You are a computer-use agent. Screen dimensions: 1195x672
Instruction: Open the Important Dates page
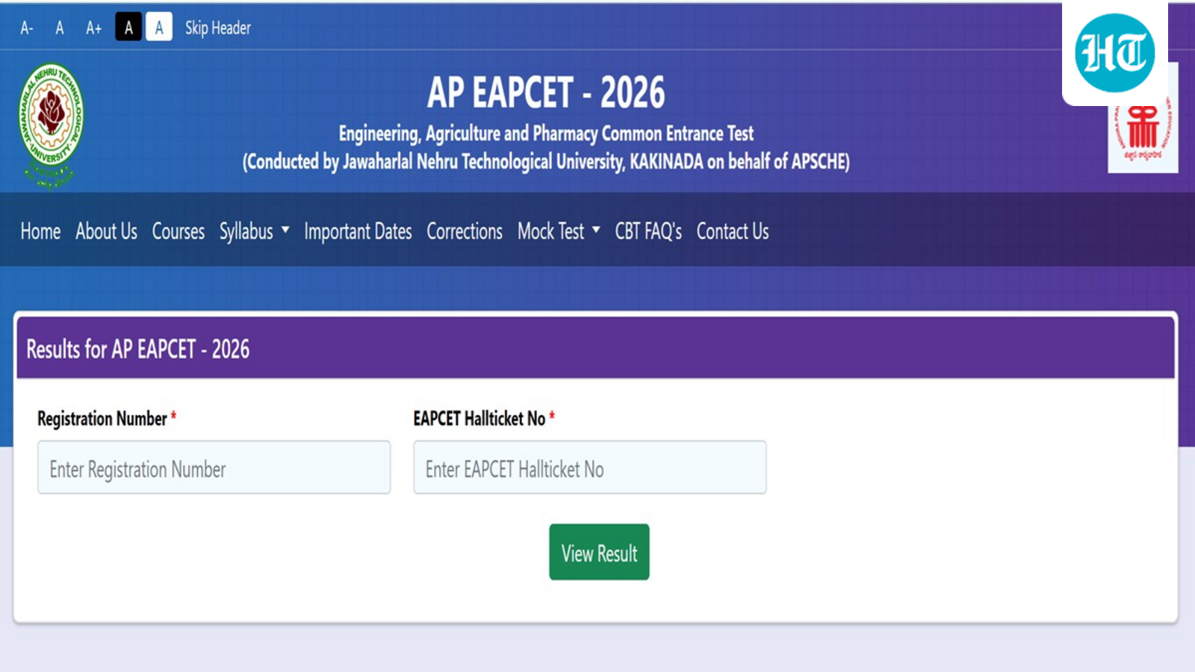[x=358, y=231]
